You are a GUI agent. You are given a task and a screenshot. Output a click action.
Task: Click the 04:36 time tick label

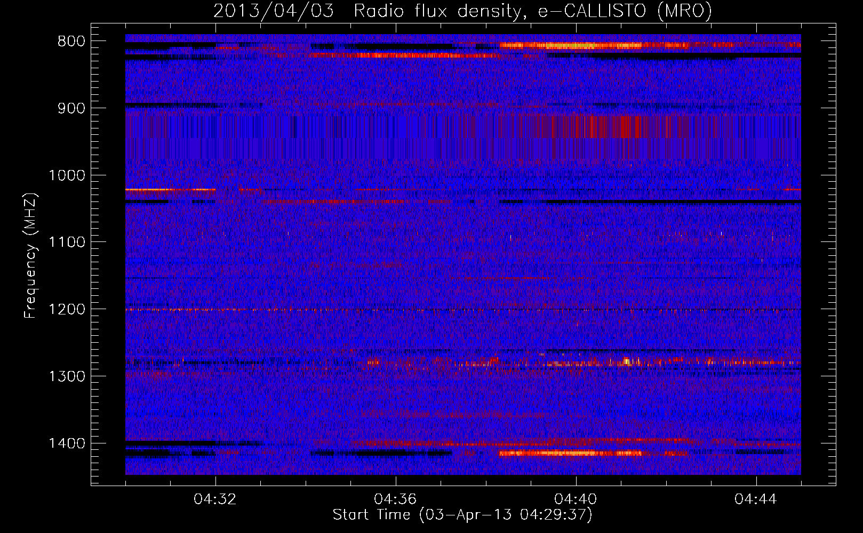click(395, 499)
